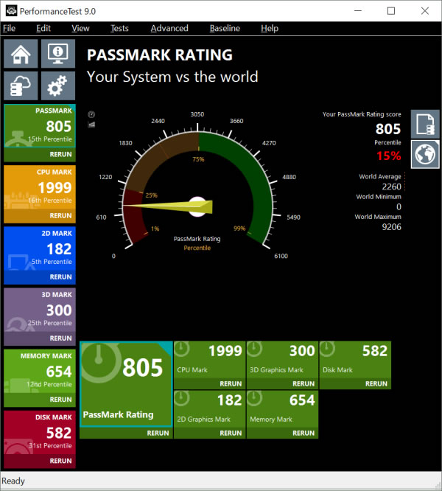Click the timer icon in 2D Graphics Mark tile

181,397
